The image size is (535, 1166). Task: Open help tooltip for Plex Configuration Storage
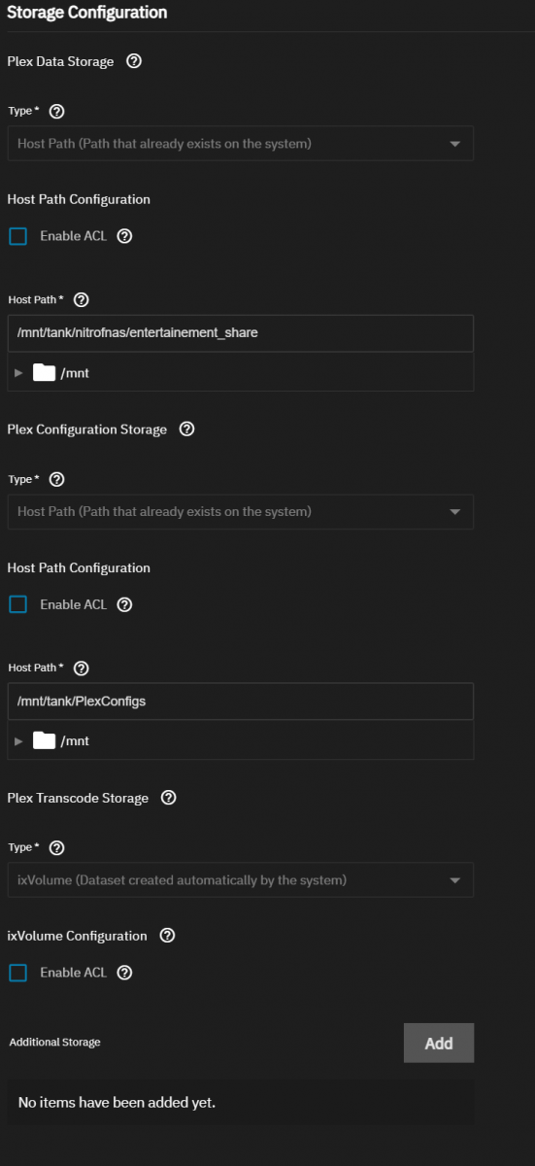(187, 429)
